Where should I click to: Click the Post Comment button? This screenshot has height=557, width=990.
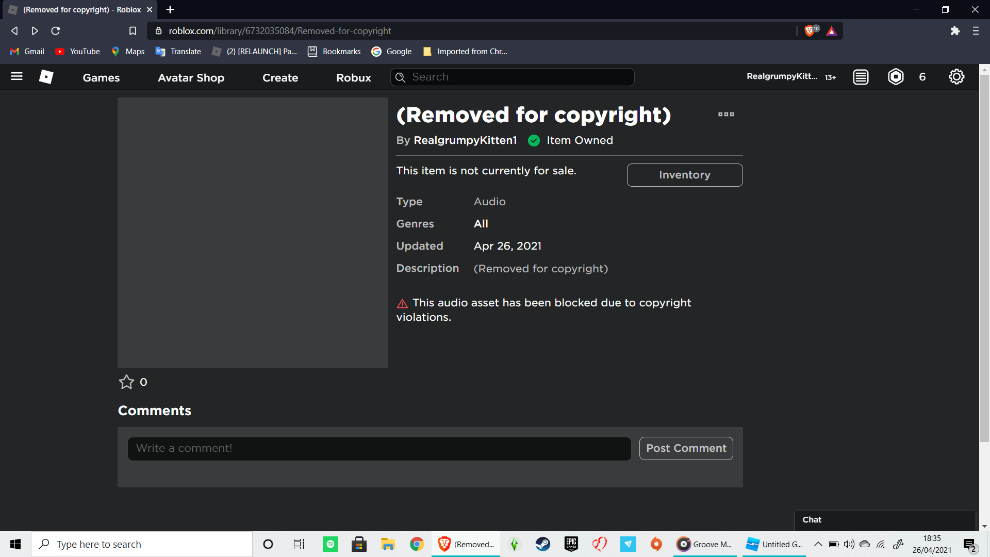point(686,448)
